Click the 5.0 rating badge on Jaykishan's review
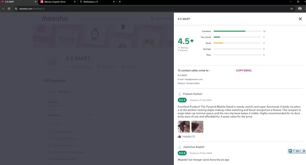306x165 pixels. click(182, 153)
